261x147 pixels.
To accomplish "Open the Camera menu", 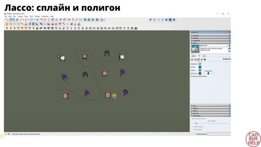I will (x=20, y=16).
